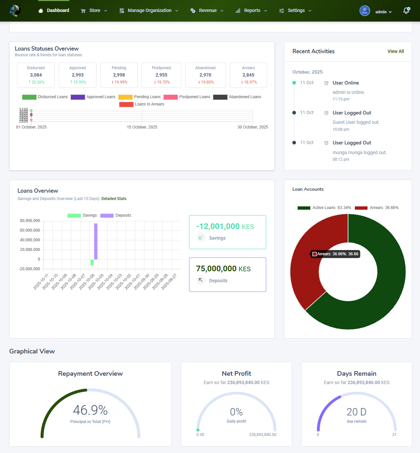Toggle Savings series in chart legend
420x453 pixels.
82,215
